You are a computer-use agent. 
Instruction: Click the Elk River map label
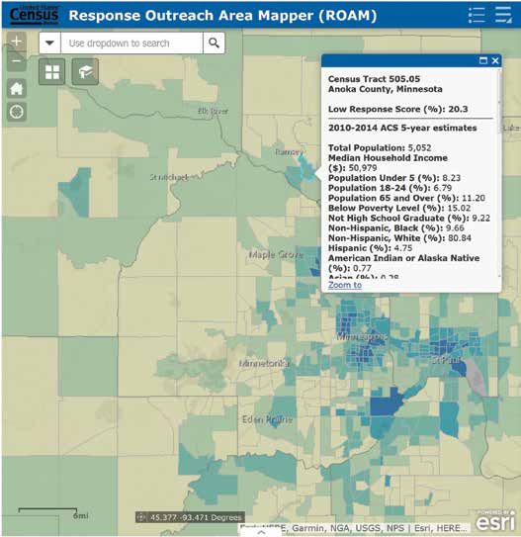pos(213,111)
